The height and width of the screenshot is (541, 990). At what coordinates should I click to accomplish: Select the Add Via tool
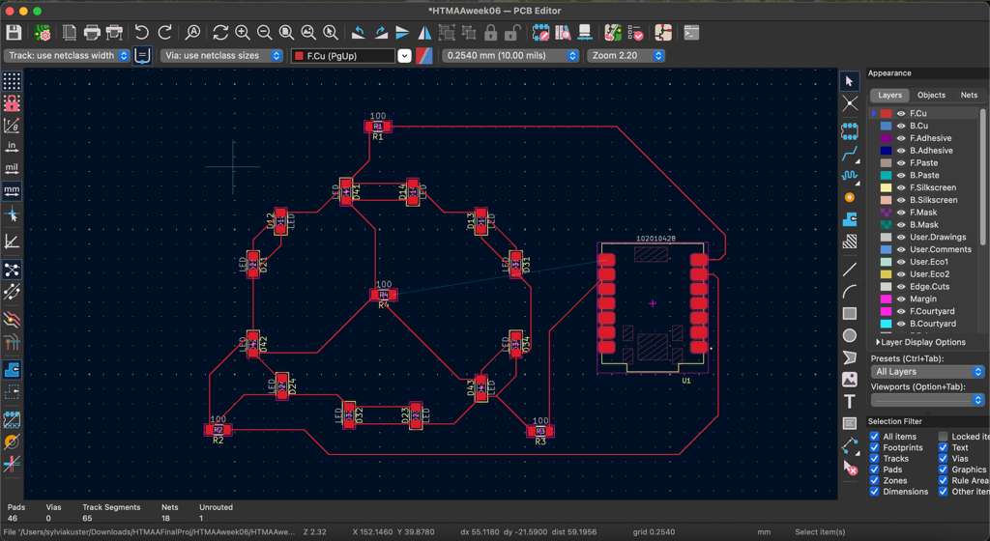click(850, 197)
